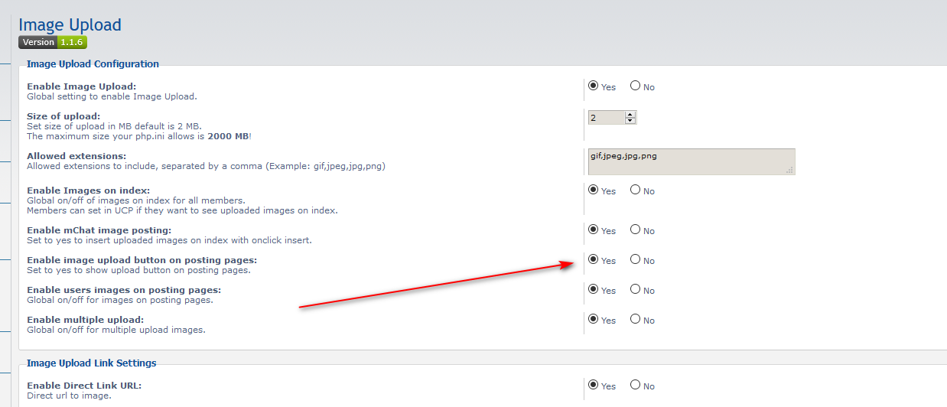Choose Yes for image upload button on posting pages

(594, 260)
